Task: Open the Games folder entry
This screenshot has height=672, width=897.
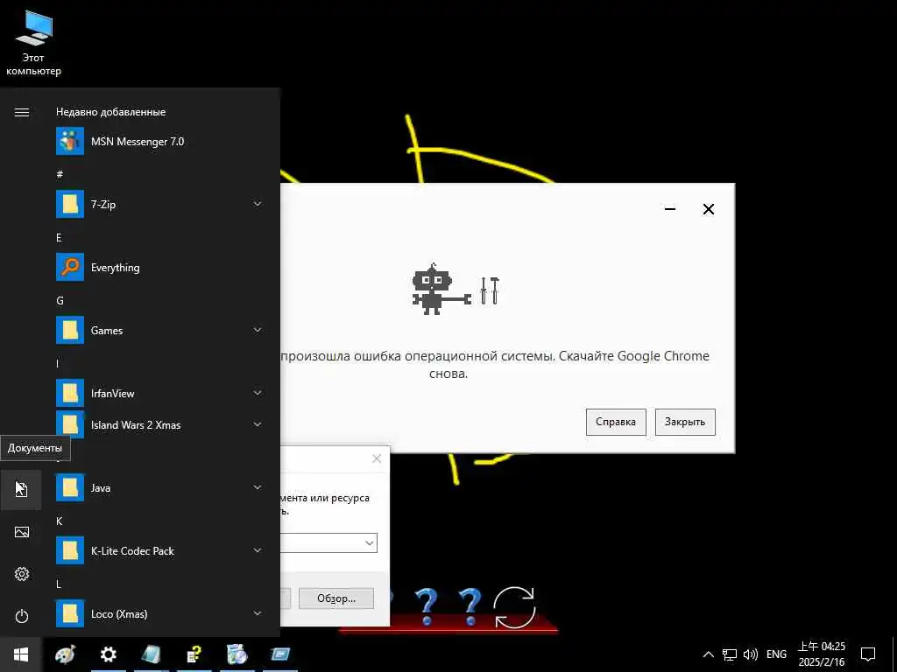Action: click(x=159, y=330)
